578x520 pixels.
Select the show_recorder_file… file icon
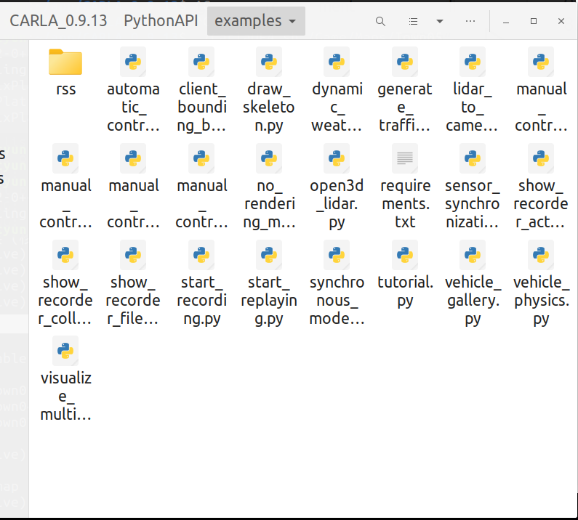click(133, 255)
